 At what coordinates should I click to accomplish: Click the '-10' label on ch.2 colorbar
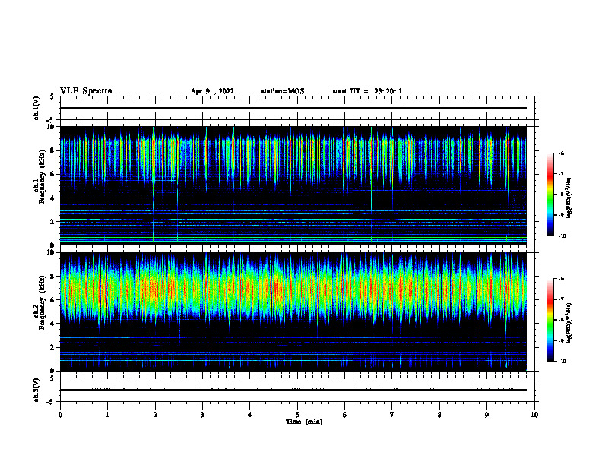[562, 361]
